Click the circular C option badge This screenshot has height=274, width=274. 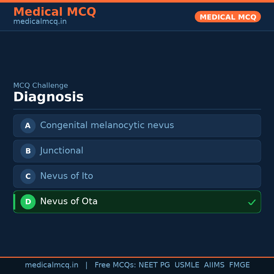(x=28, y=176)
